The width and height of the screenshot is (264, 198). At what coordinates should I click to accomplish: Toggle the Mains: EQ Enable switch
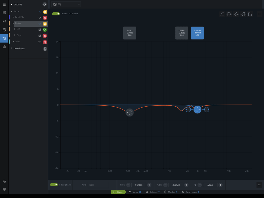[56, 14]
